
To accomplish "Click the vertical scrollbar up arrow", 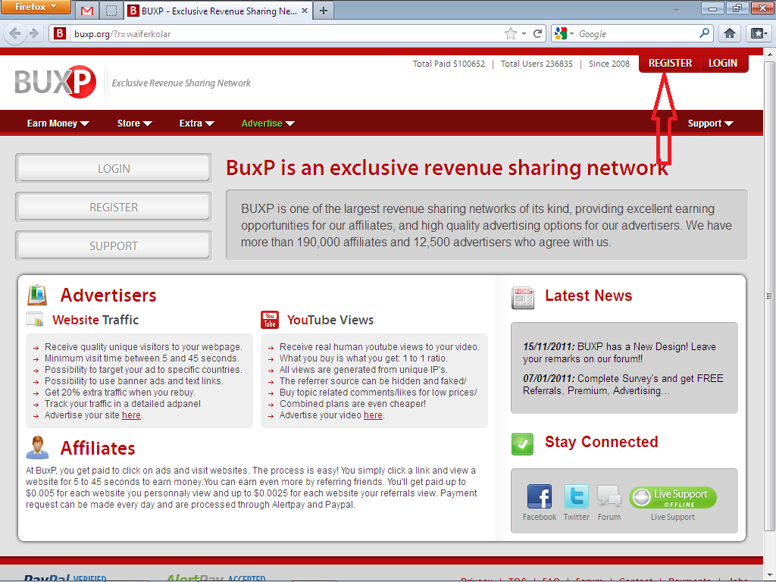I will (x=769, y=52).
